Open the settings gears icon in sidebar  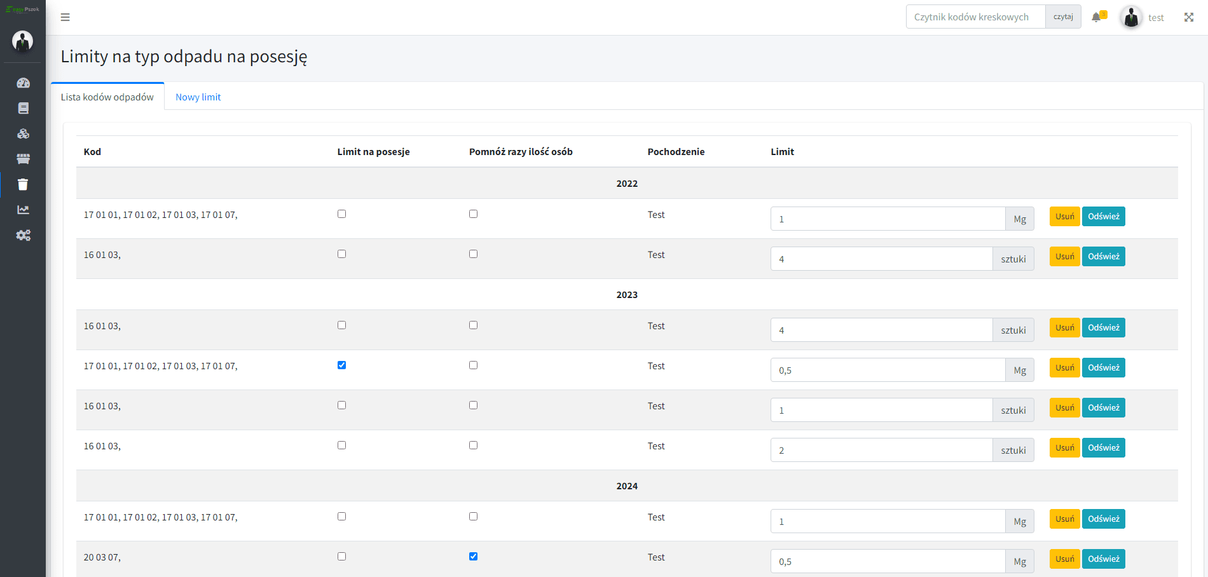pos(23,235)
